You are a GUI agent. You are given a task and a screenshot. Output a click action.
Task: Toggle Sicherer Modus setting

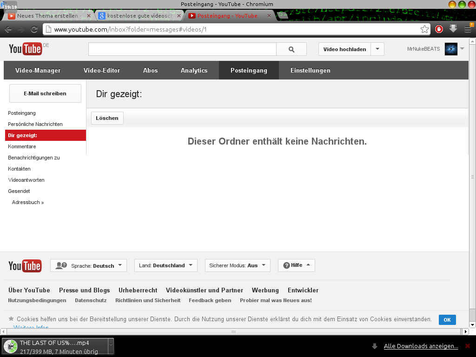[x=237, y=265]
